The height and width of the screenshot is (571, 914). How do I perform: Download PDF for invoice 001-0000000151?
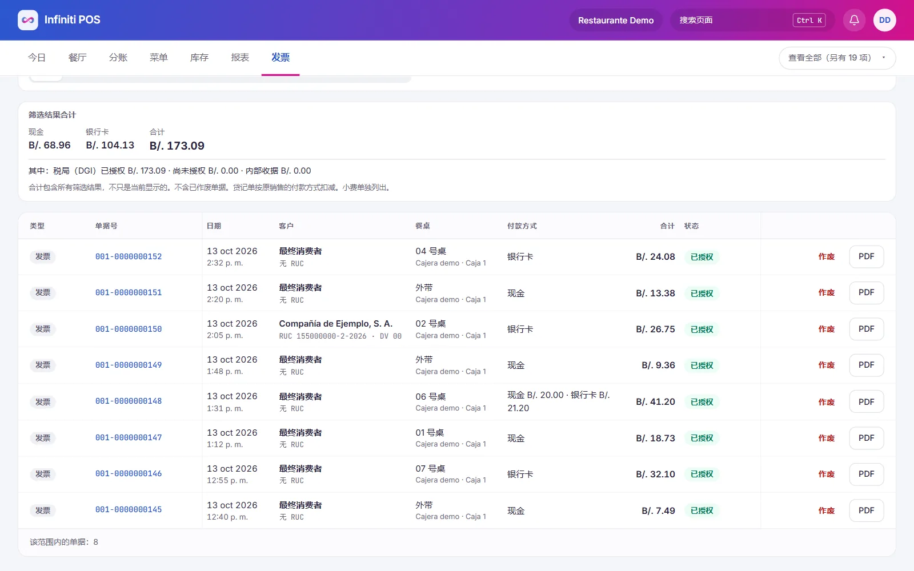pos(866,292)
